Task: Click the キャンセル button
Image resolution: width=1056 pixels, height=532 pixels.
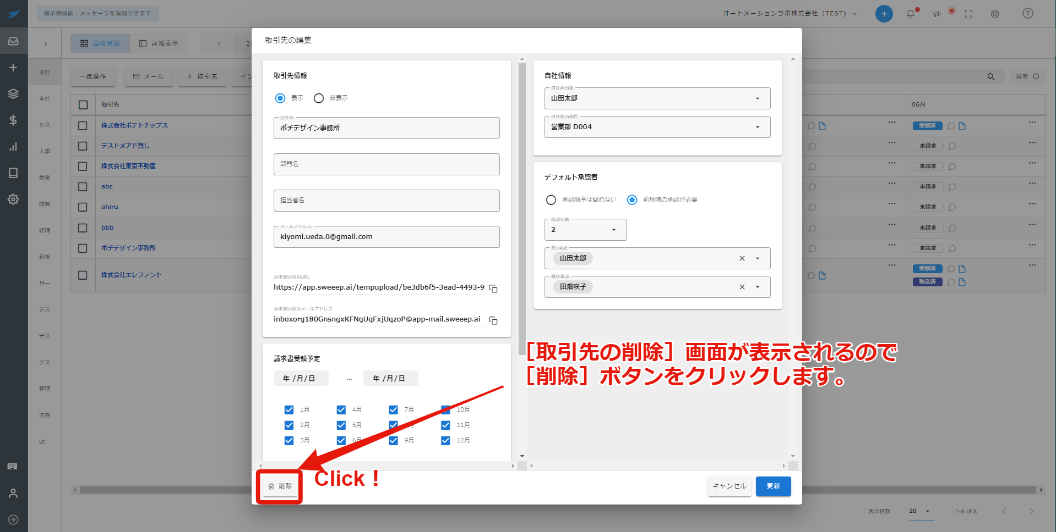Action: [x=730, y=486]
